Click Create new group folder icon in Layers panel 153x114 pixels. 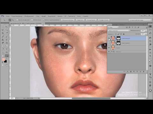137,72
